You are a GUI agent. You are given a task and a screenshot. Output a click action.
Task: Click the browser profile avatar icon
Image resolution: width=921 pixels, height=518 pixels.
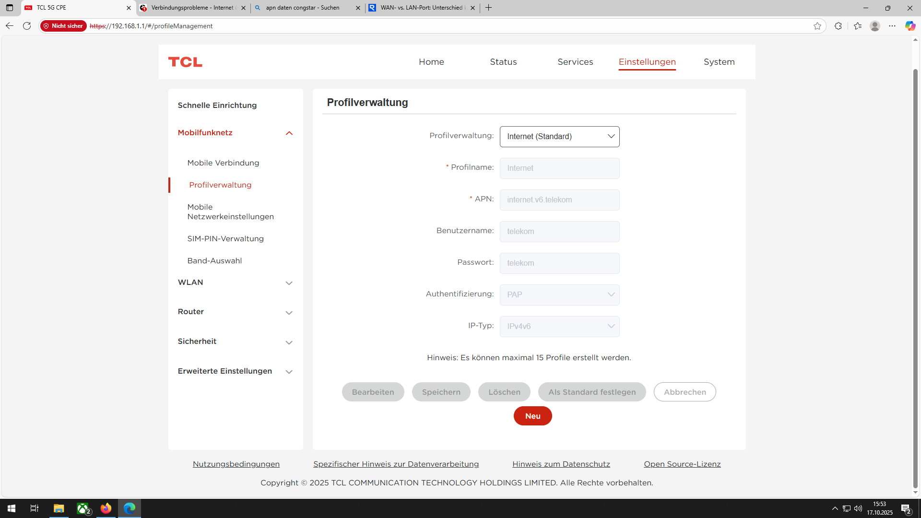[x=874, y=26]
